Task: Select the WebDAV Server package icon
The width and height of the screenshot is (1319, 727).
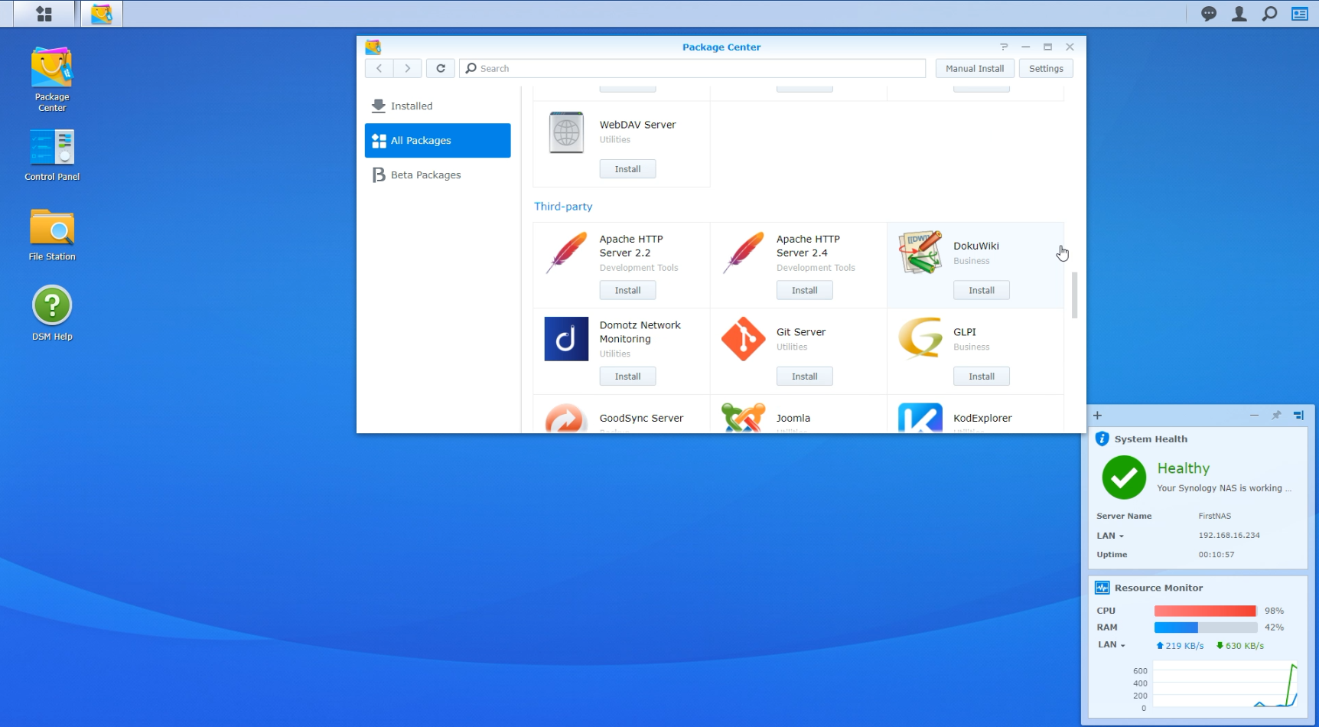Action: coord(566,132)
